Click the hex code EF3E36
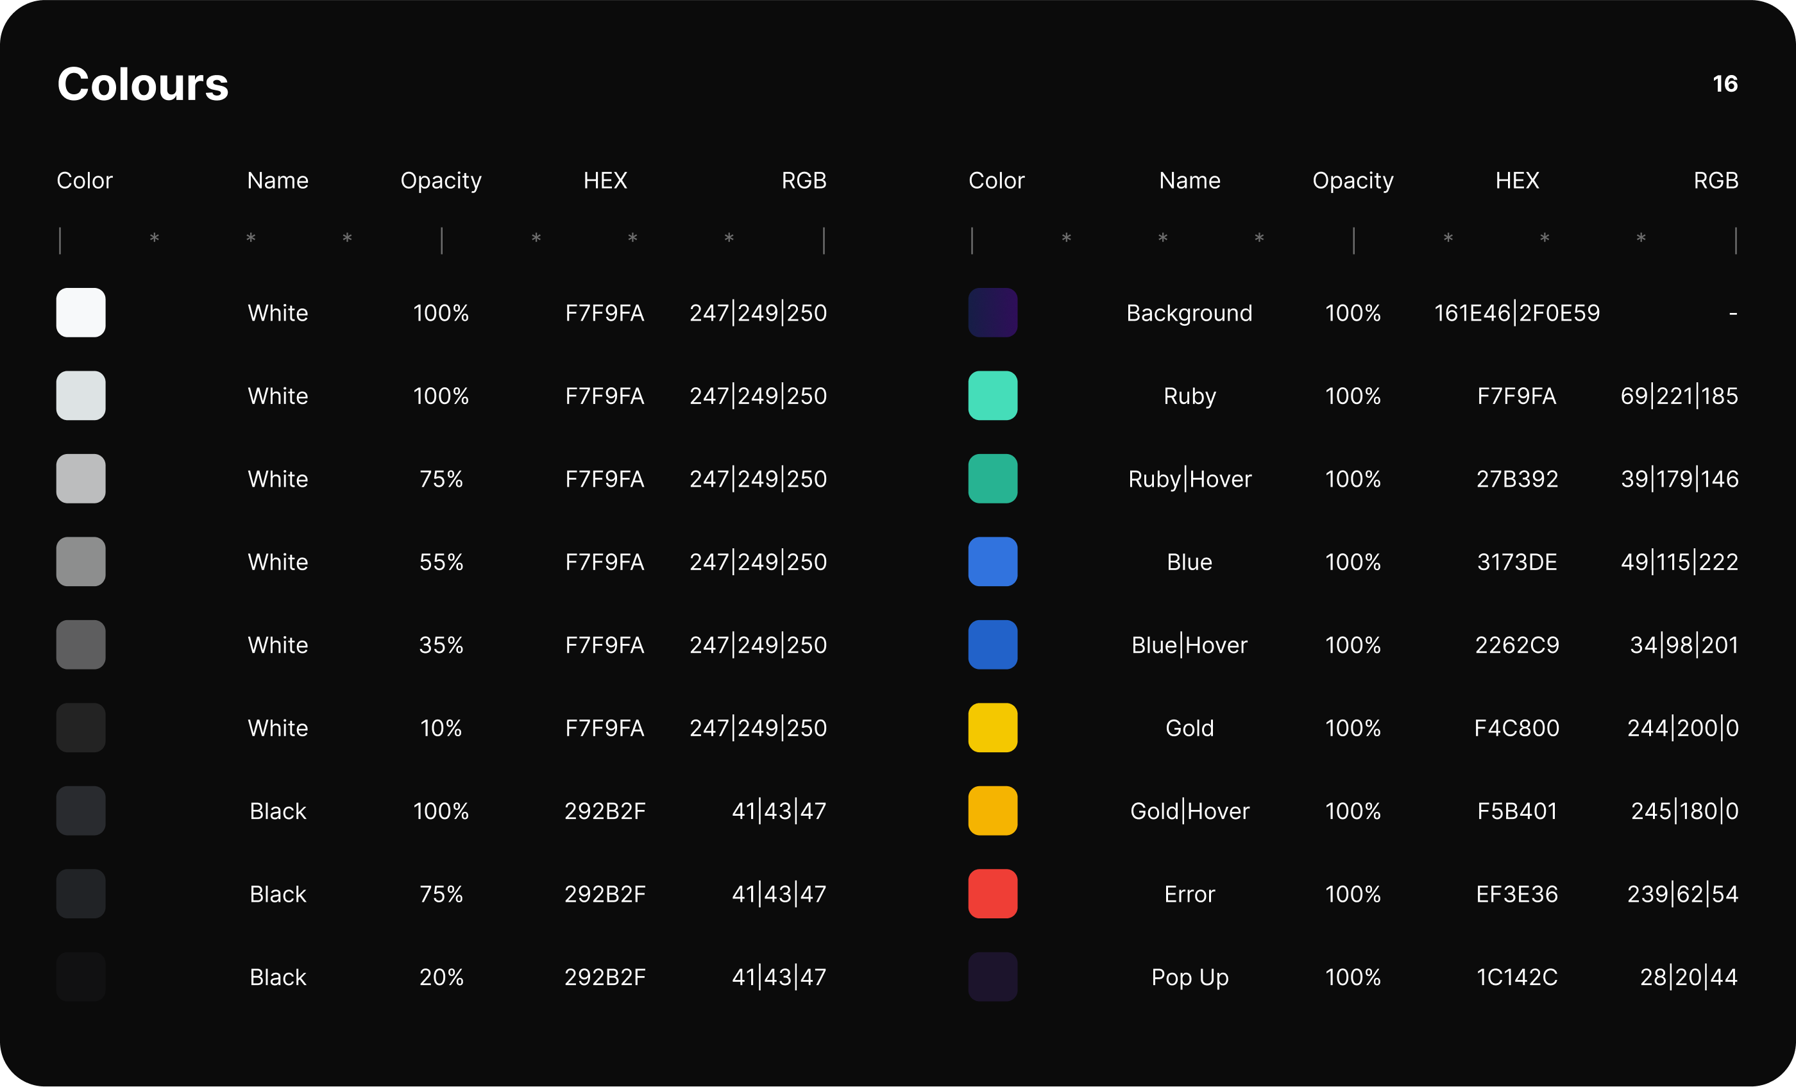 click(x=1517, y=894)
